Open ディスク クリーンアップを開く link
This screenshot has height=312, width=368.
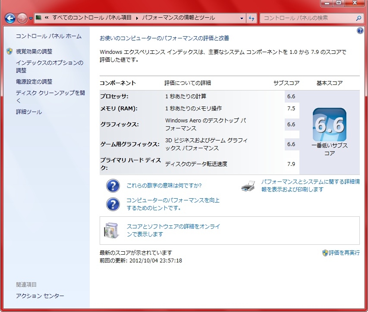pyautogui.click(x=50, y=97)
